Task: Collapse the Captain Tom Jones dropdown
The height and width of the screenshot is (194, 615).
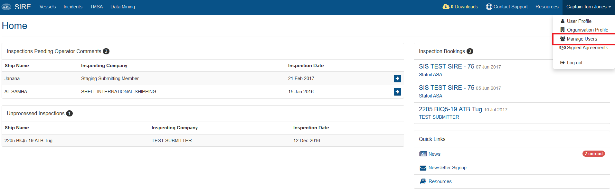Action: (x=589, y=7)
